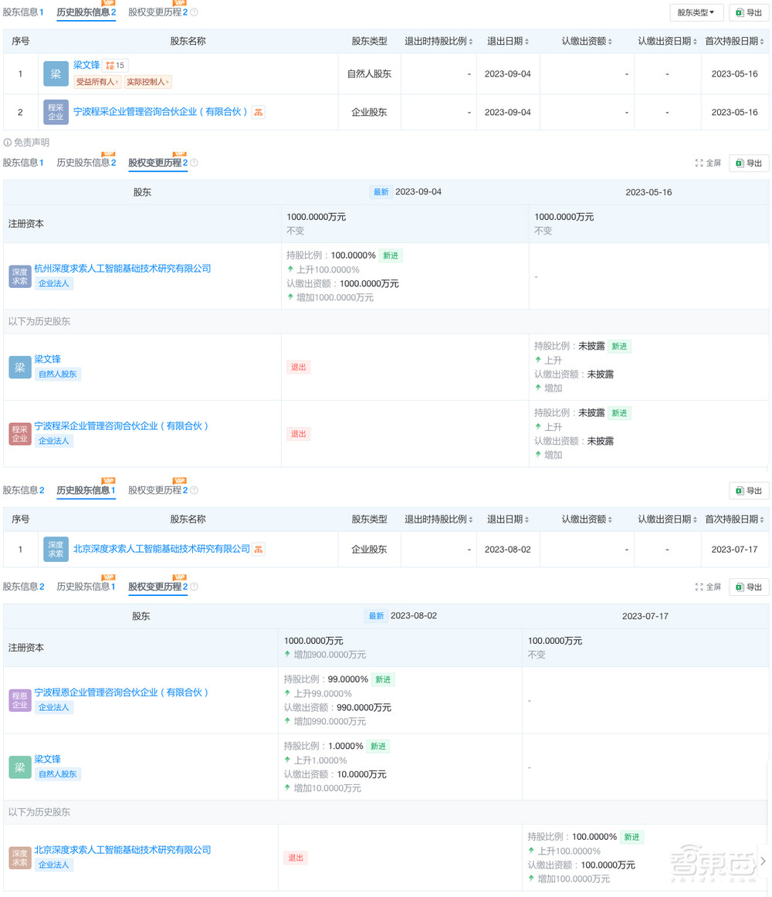Open the equity structure icon beside 宁波程采企业
The image size is (772, 897).
[258, 112]
